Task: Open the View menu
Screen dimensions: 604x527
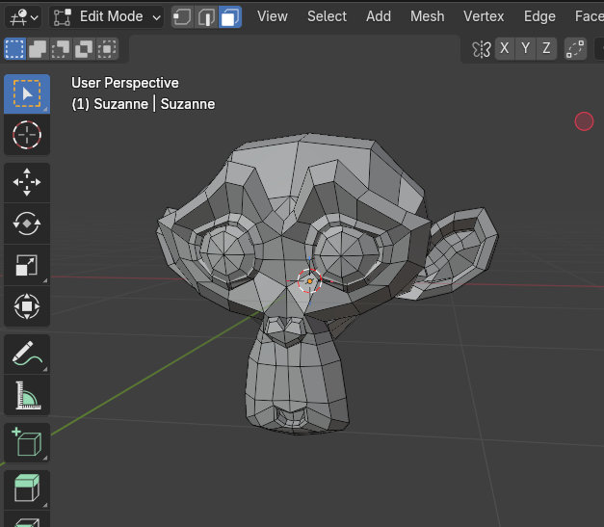Action: 273,16
